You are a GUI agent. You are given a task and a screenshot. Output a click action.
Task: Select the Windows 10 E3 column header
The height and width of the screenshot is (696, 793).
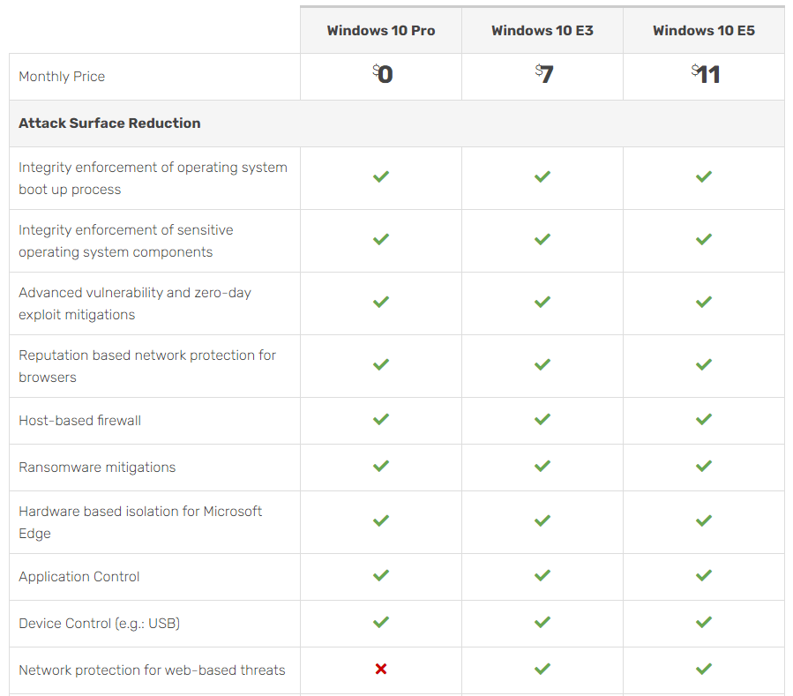click(x=542, y=30)
